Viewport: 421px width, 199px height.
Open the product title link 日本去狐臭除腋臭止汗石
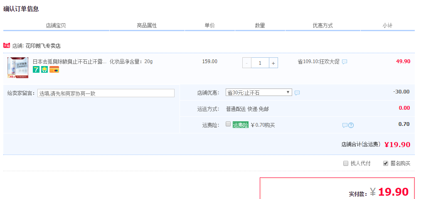[69, 61]
